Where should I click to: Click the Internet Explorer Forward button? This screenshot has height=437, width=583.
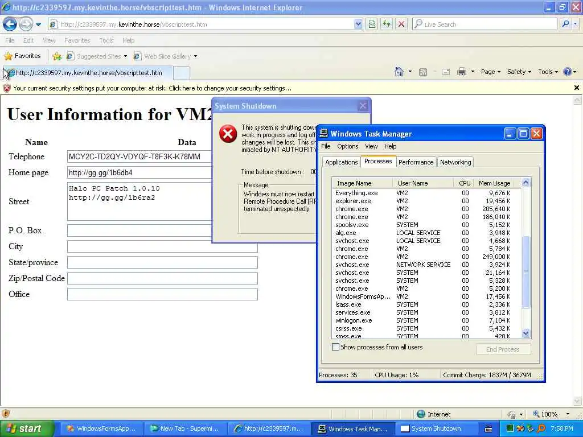[26, 24]
